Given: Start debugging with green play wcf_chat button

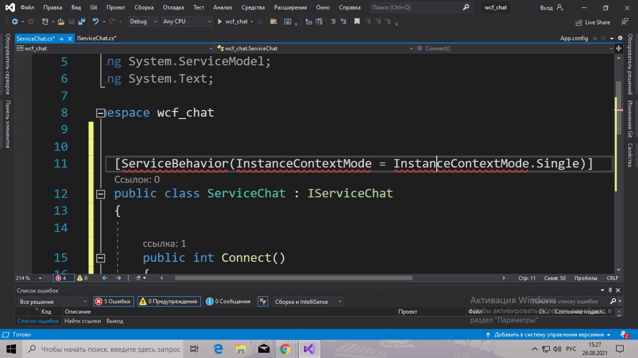Looking at the screenshot, I should [233, 21].
